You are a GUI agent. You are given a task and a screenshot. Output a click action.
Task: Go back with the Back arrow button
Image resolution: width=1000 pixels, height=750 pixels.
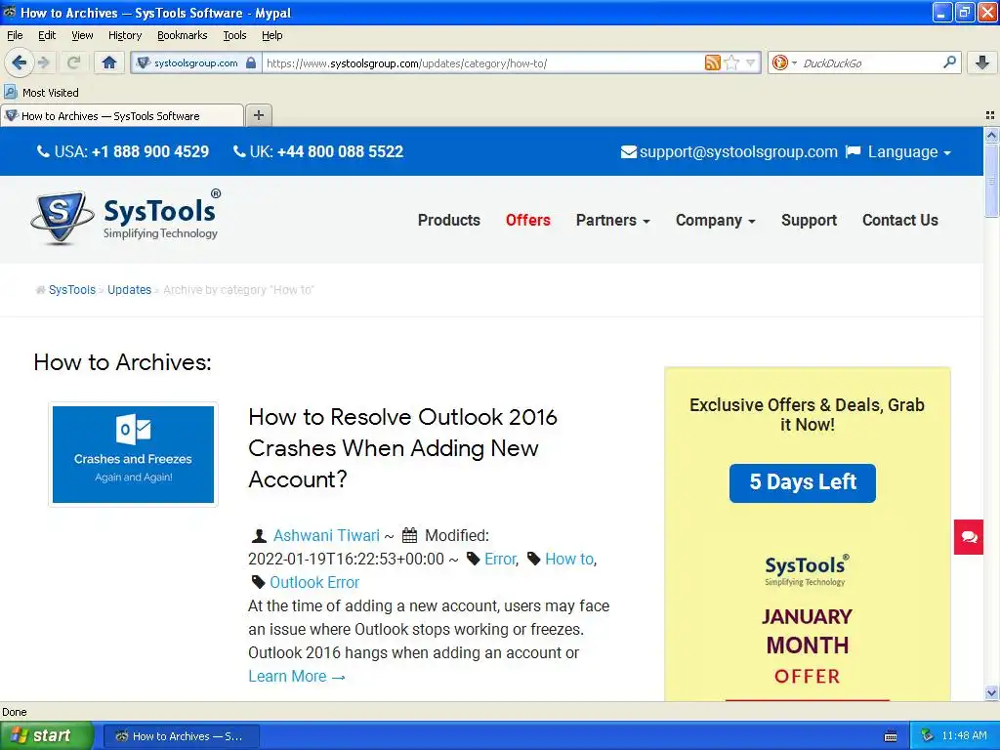(19, 62)
